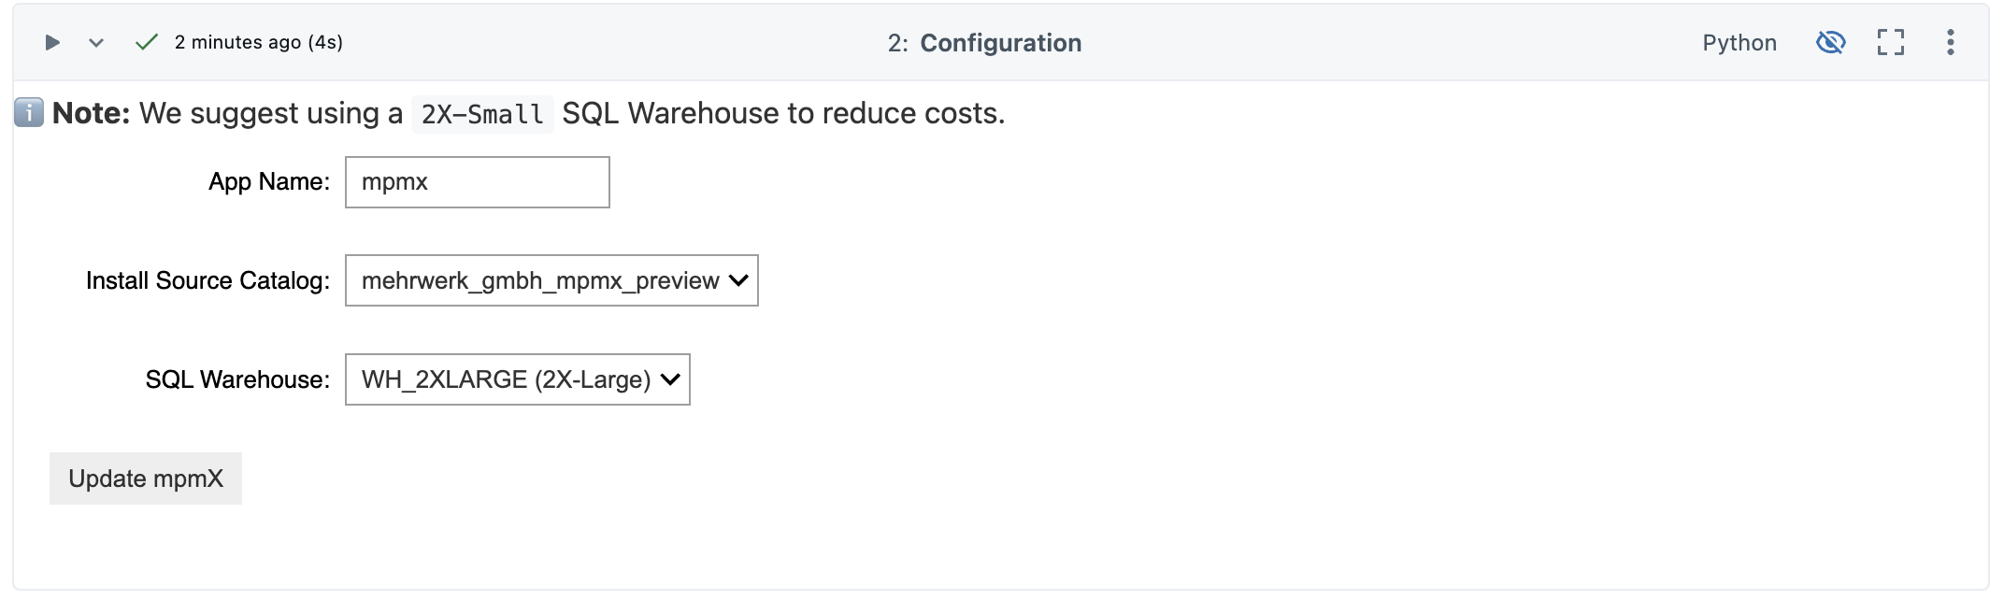The height and width of the screenshot is (600, 2004).
Task: Click the green success checkmark icon
Action: [x=146, y=42]
